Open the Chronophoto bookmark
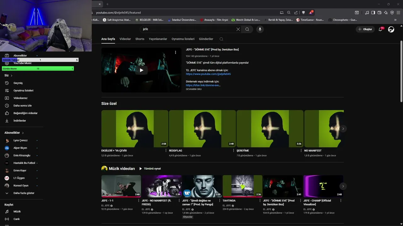The image size is (403, 226). 343,20
